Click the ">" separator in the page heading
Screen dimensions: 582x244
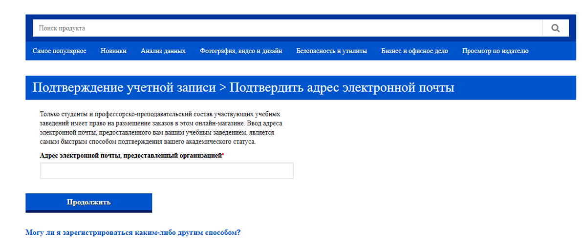click(222, 88)
